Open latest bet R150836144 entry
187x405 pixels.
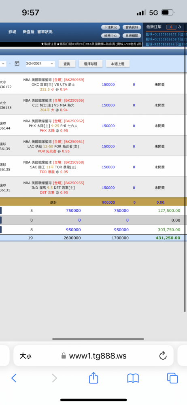tap(166, 45)
